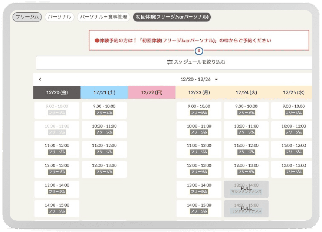Book the 14:00-15:00 slot on 12/23
322x232 pixels.
[198, 209]
